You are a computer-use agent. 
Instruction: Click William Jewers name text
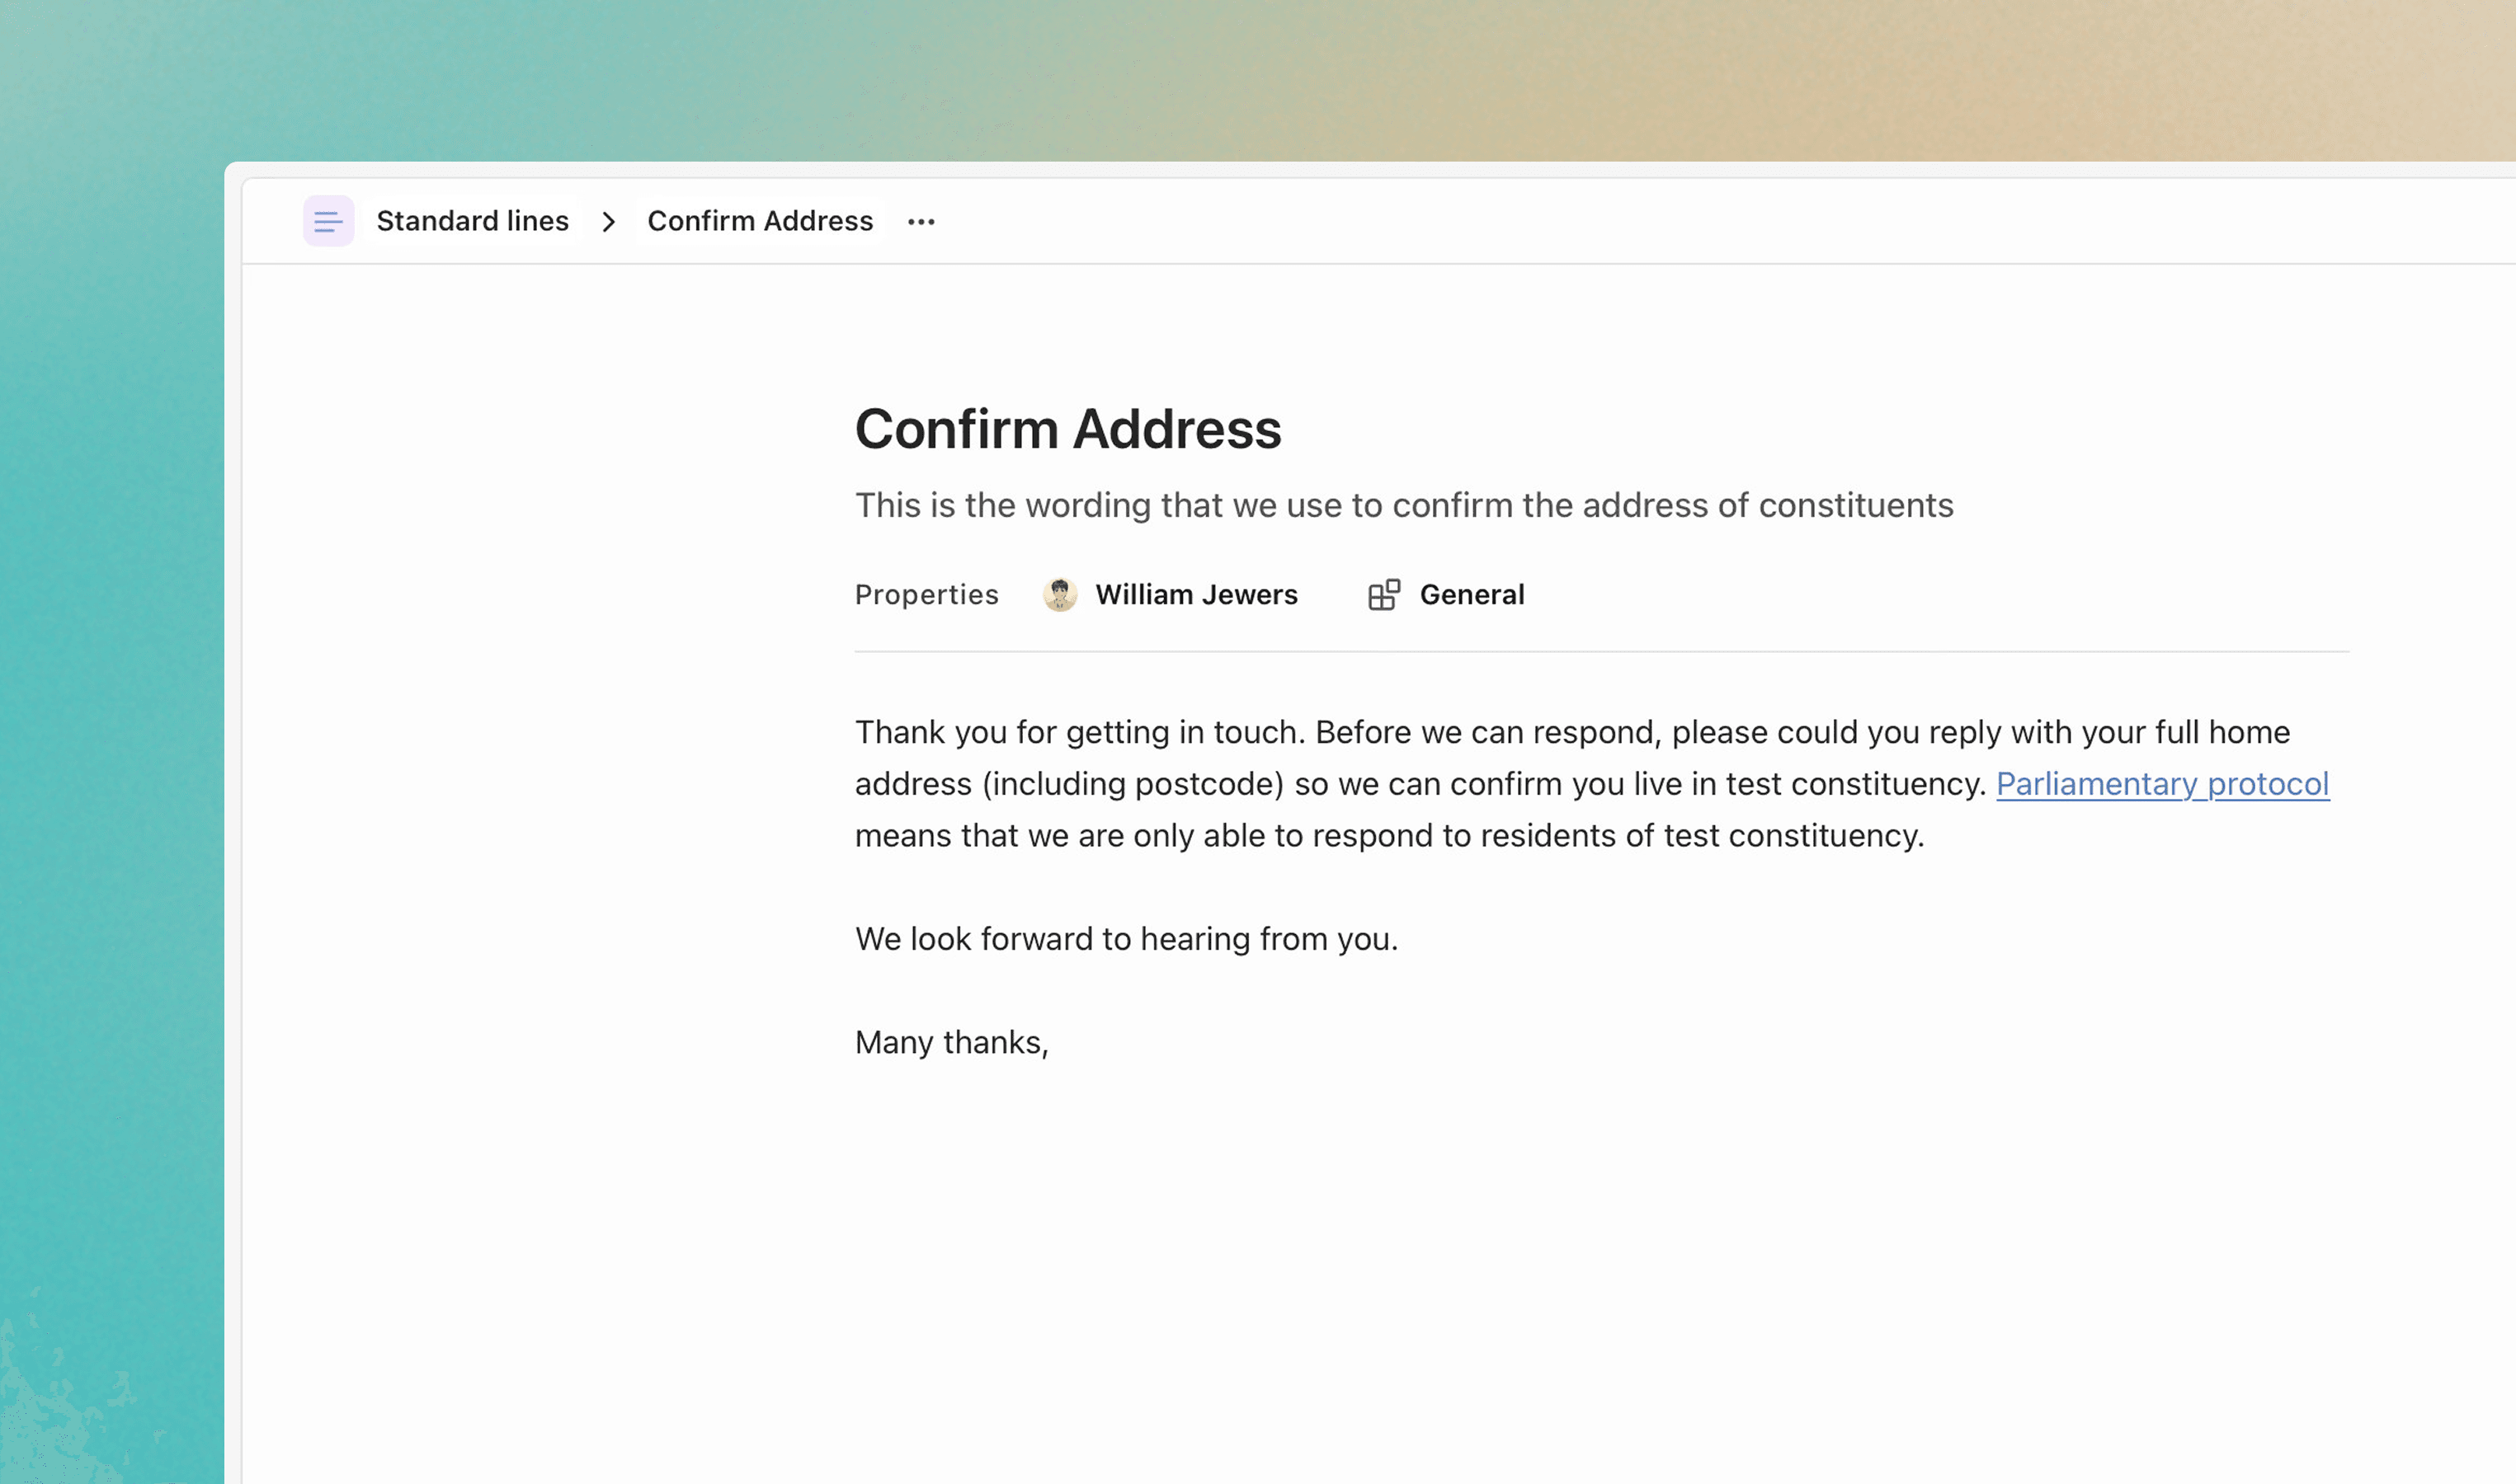[x=1198, y=594]
